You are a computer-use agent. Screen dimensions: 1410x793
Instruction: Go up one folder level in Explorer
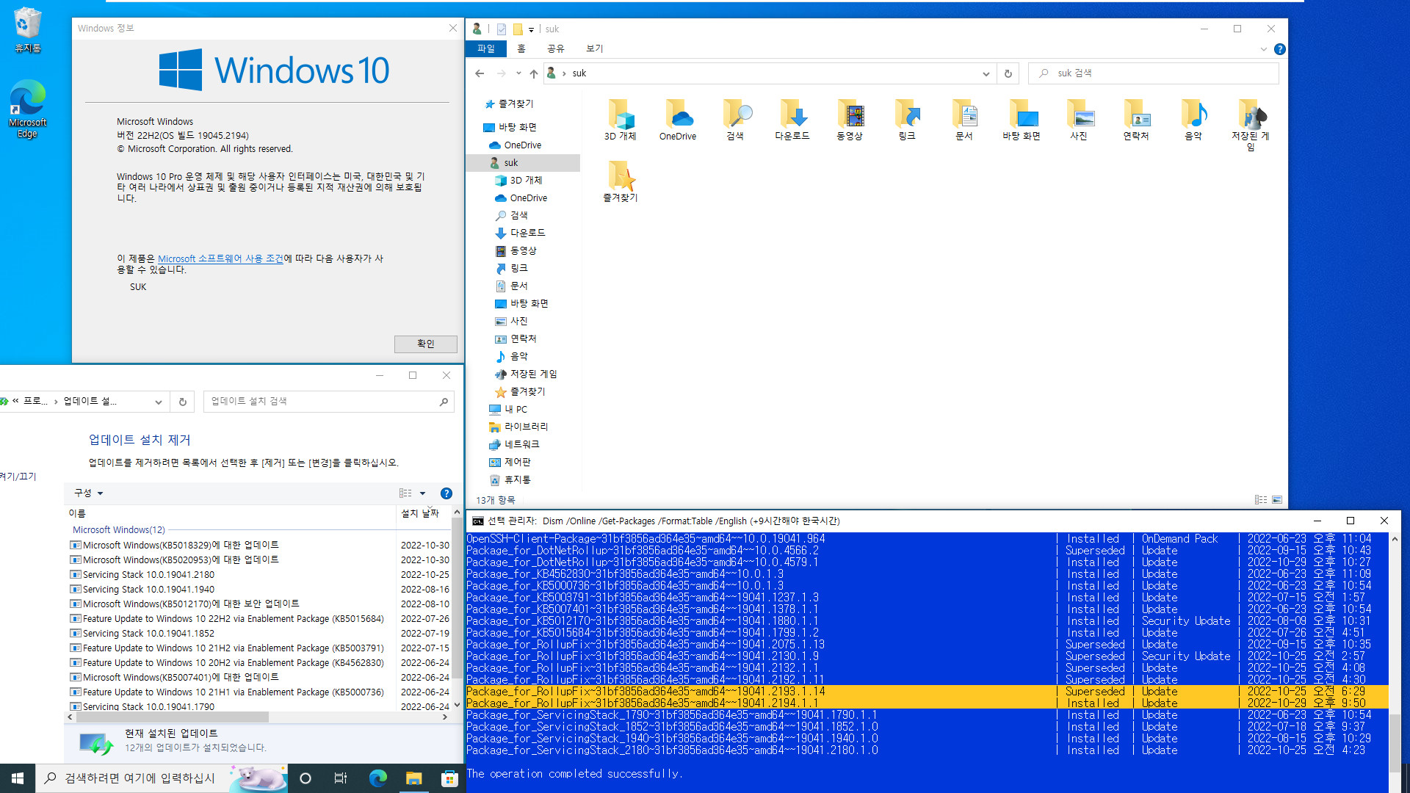[534, 73]
